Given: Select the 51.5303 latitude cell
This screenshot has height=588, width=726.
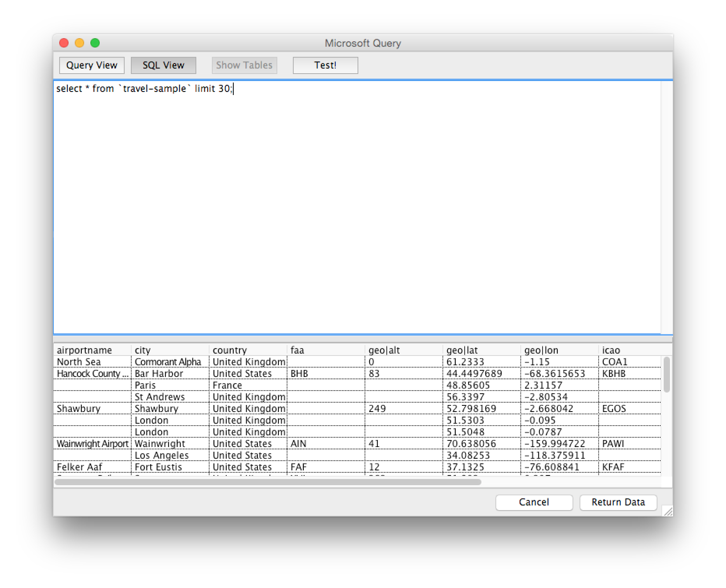Looking at the screenshot, I should pos(482,420).
